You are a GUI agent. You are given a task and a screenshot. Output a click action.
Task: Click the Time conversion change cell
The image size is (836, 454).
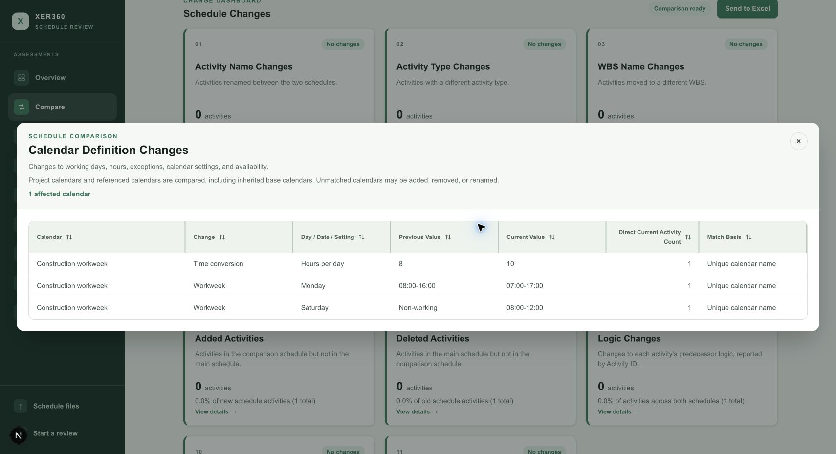pyautogui.click(x=218, y=264)
